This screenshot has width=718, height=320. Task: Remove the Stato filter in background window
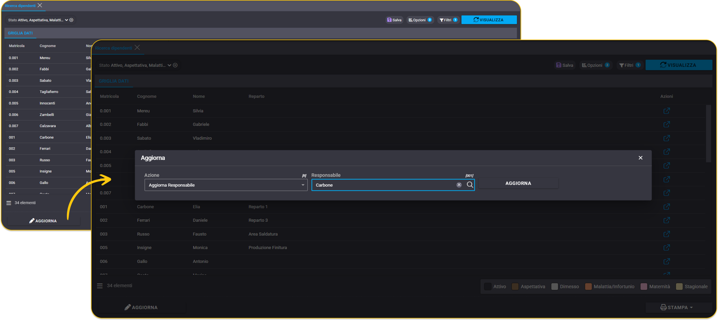click(x=72, y=20)
